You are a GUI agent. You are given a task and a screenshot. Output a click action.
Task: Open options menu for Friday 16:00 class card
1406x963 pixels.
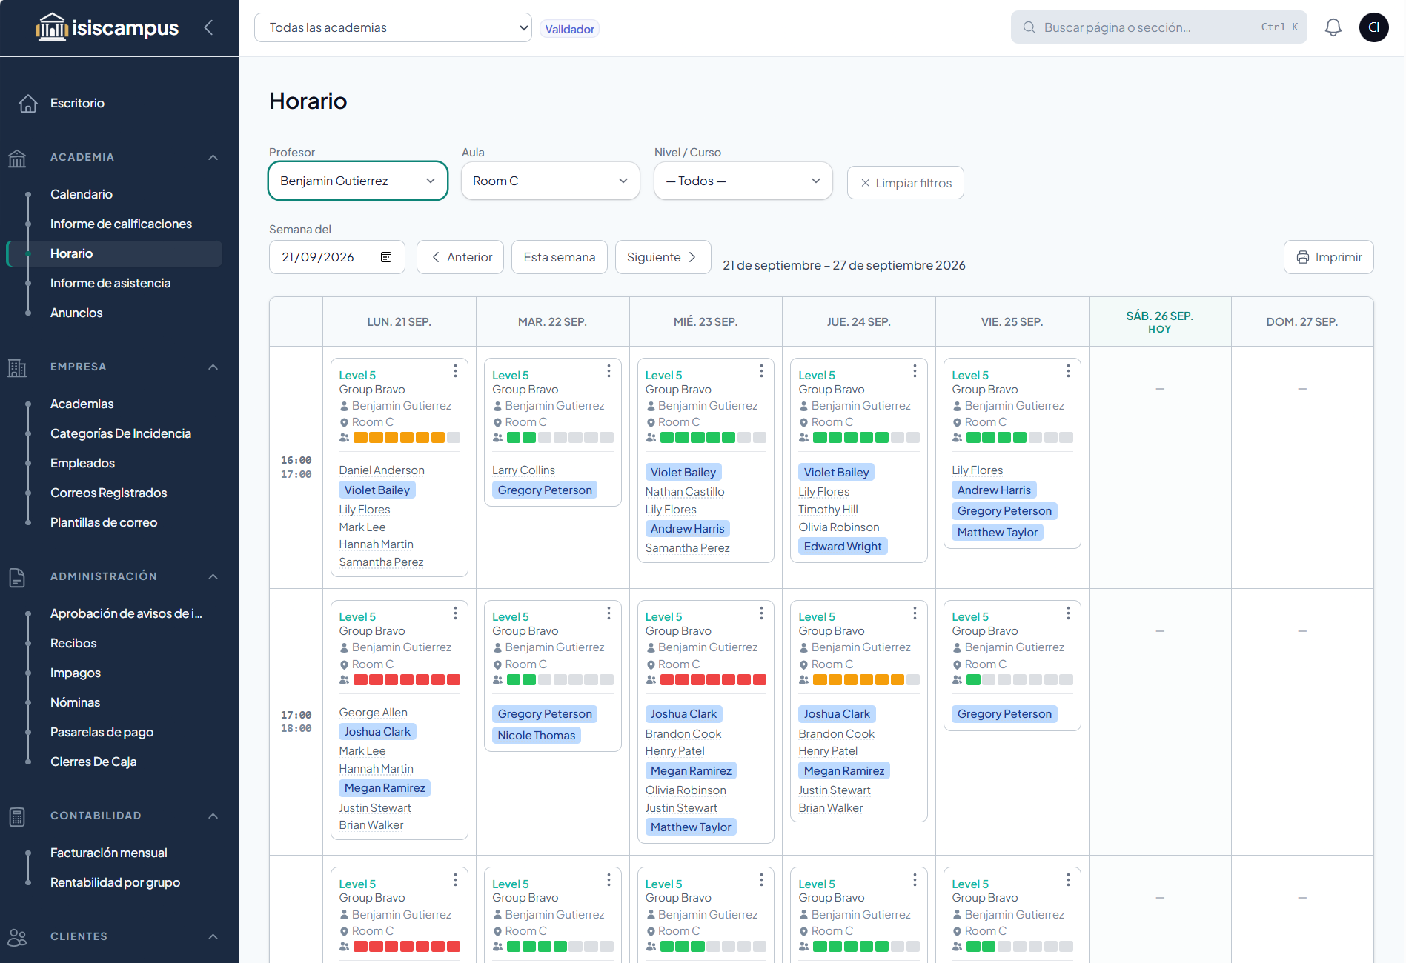[x=1068, y=370]
